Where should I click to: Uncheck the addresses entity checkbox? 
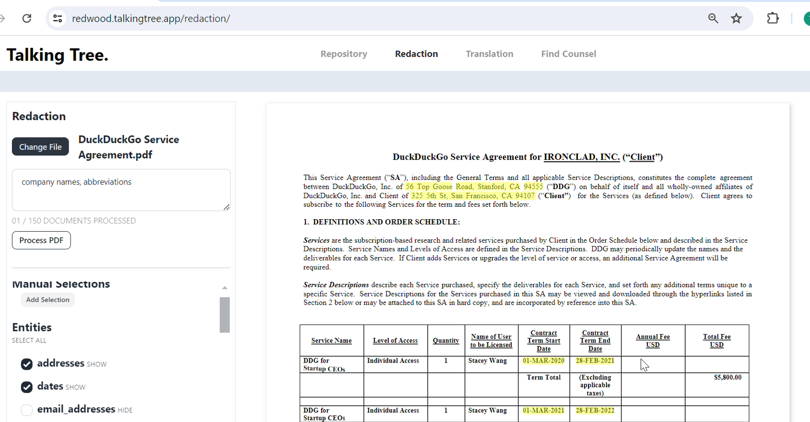pos(27,364)
